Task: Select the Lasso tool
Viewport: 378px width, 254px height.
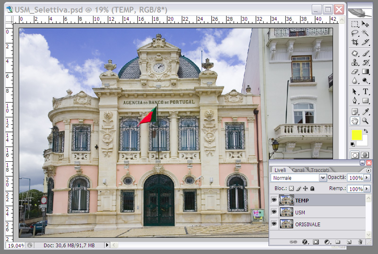Action: 355,33
